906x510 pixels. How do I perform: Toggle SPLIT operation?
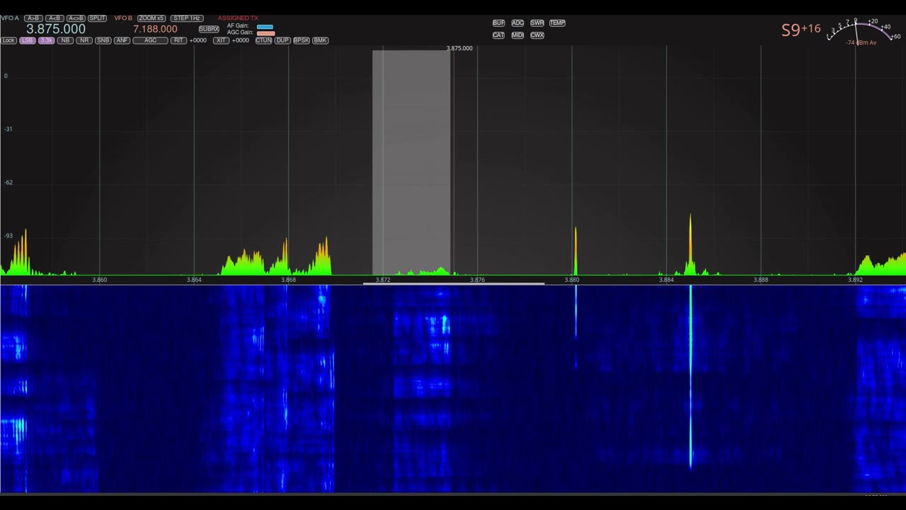click(x=98, y=18)
